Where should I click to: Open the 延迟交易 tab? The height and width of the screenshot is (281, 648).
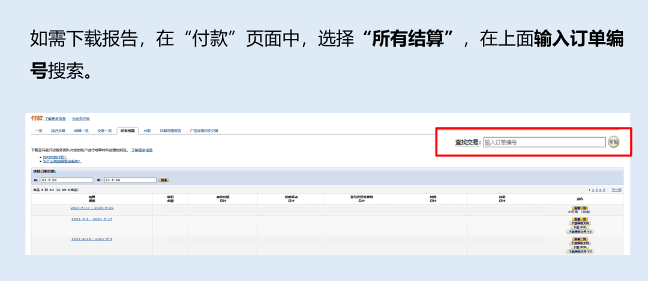58,130
